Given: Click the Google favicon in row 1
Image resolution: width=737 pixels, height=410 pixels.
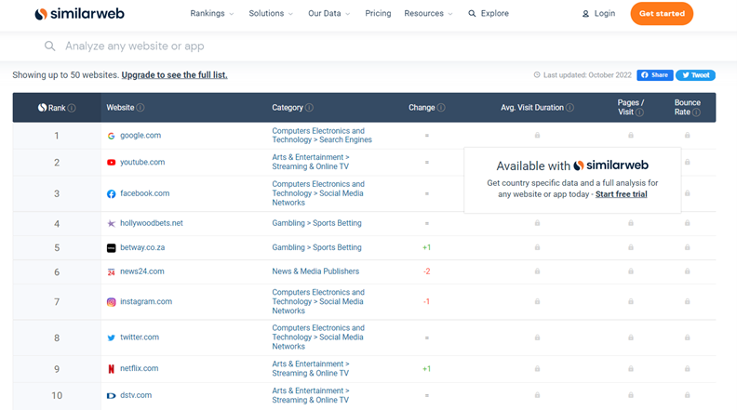Looking at the screenshot, I should tap(111, 136).
